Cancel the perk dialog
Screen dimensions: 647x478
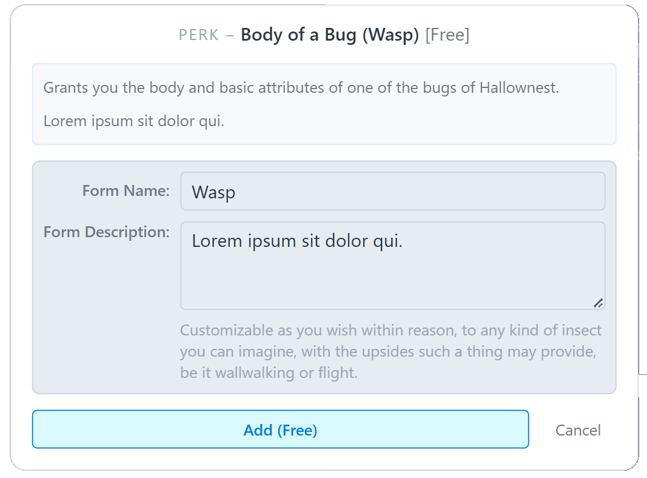tap(578, 430)
